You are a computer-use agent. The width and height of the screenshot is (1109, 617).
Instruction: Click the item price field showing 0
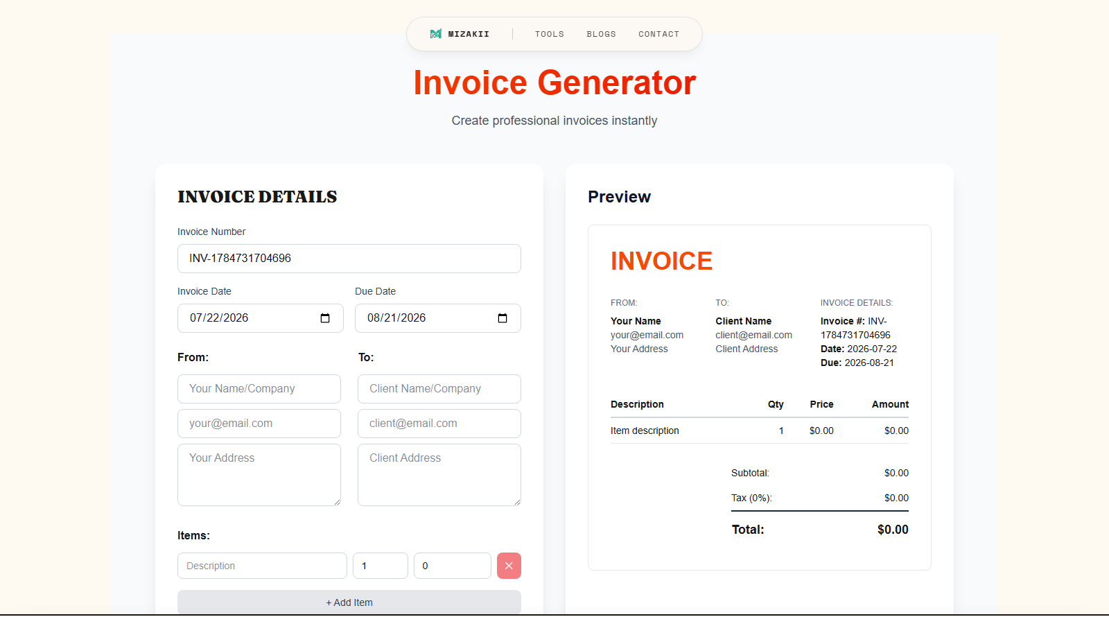point(453,566)
